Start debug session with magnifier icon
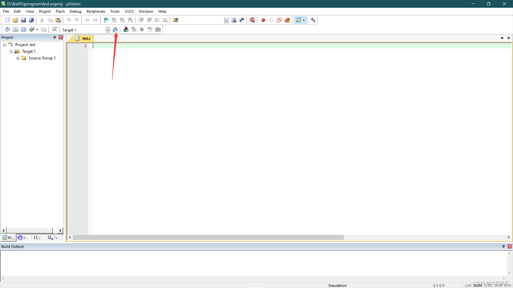This screenshot has height=288, width=513. tap(252, 20)
